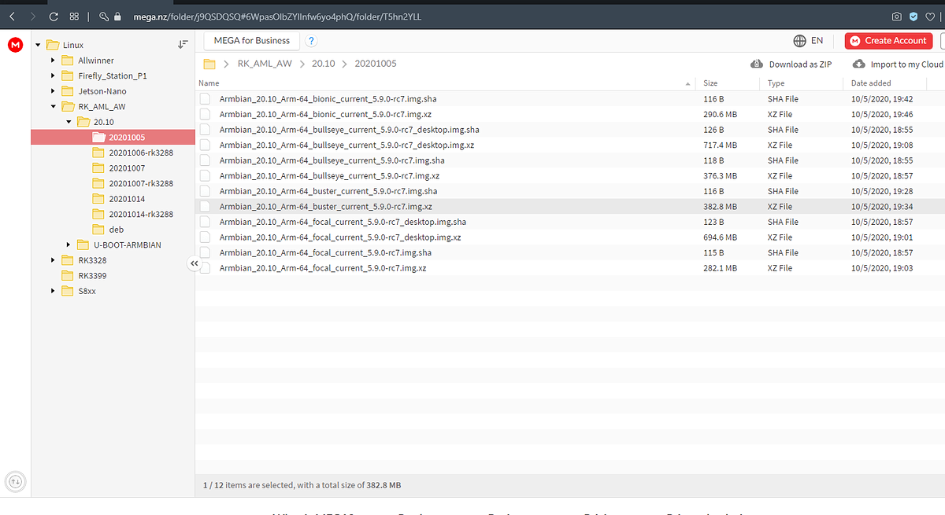This screenshot has height=515, width=945.
Task: Click the browser shield icon
Action: [913, 16]
